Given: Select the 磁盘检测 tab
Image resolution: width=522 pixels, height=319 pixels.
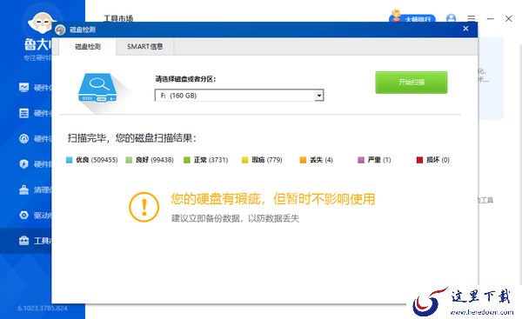Looking at the screenshot, I should pyautogui.click(x=88, y=47).
